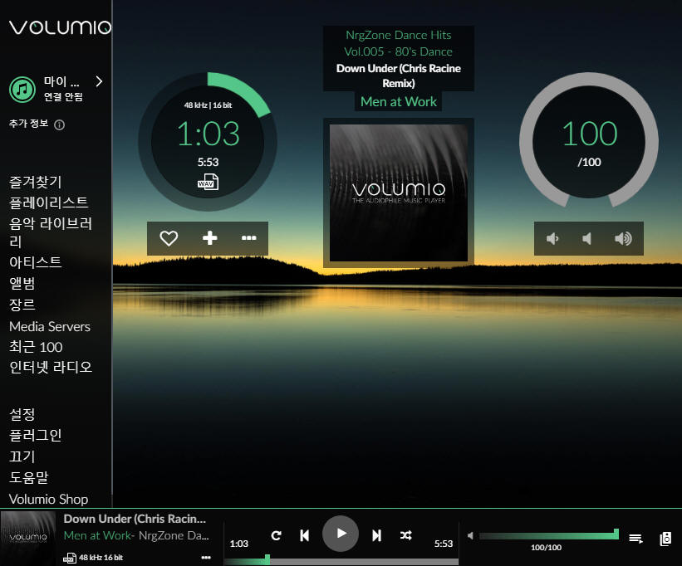Screen dimensions: 682x566
Task: Click the 48 kHz 16 bit label in the bottom bar
Action: click(x=101, y=558)
